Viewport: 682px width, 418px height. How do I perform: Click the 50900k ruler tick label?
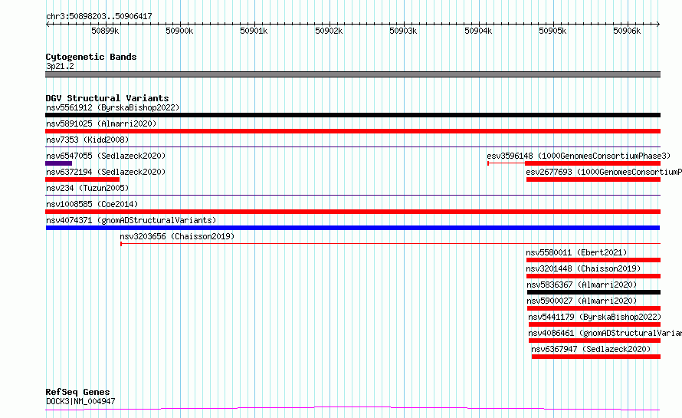coord(179,31)
